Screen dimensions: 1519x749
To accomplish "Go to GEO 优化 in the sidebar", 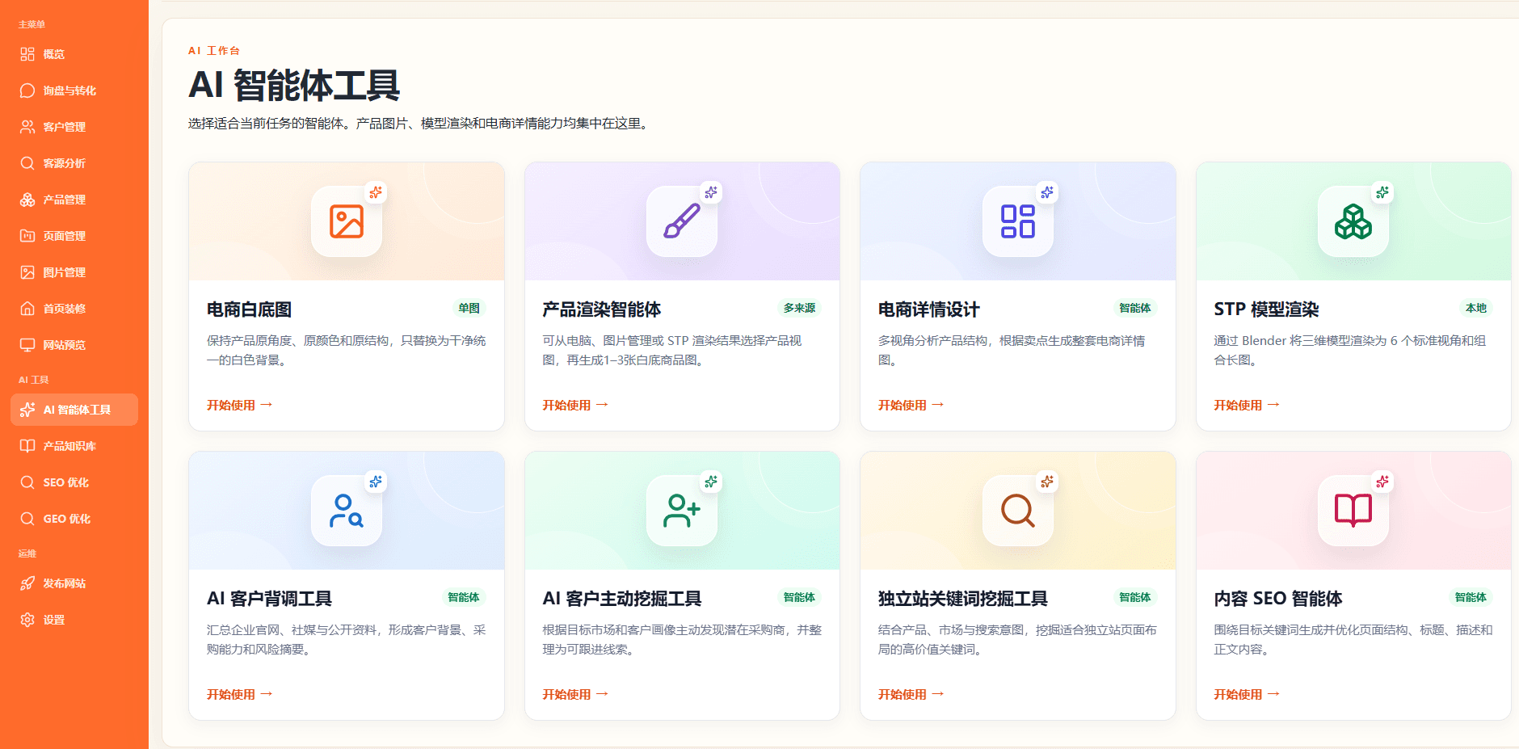I will click(x=74, y=519).
